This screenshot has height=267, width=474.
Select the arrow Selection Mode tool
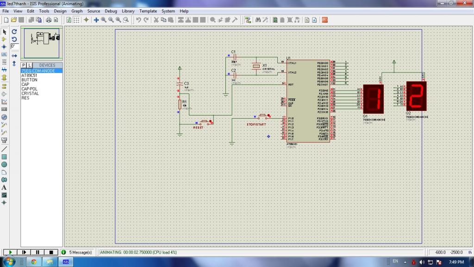coord(5,32)
